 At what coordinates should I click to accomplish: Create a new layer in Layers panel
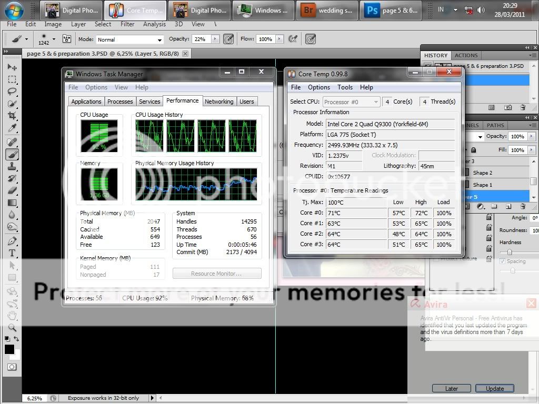click(508, 206)
